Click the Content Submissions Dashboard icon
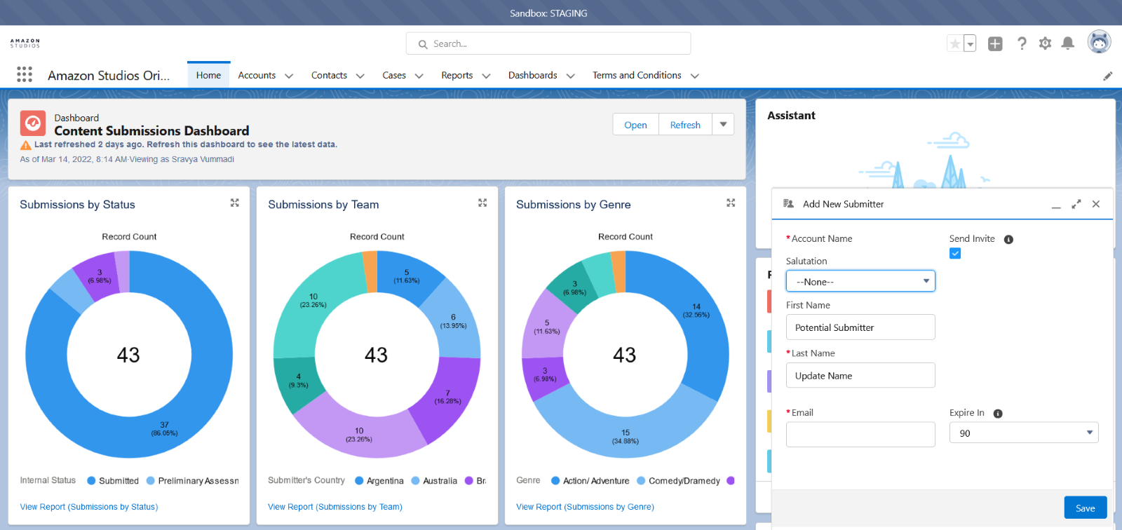 (33, 123)
